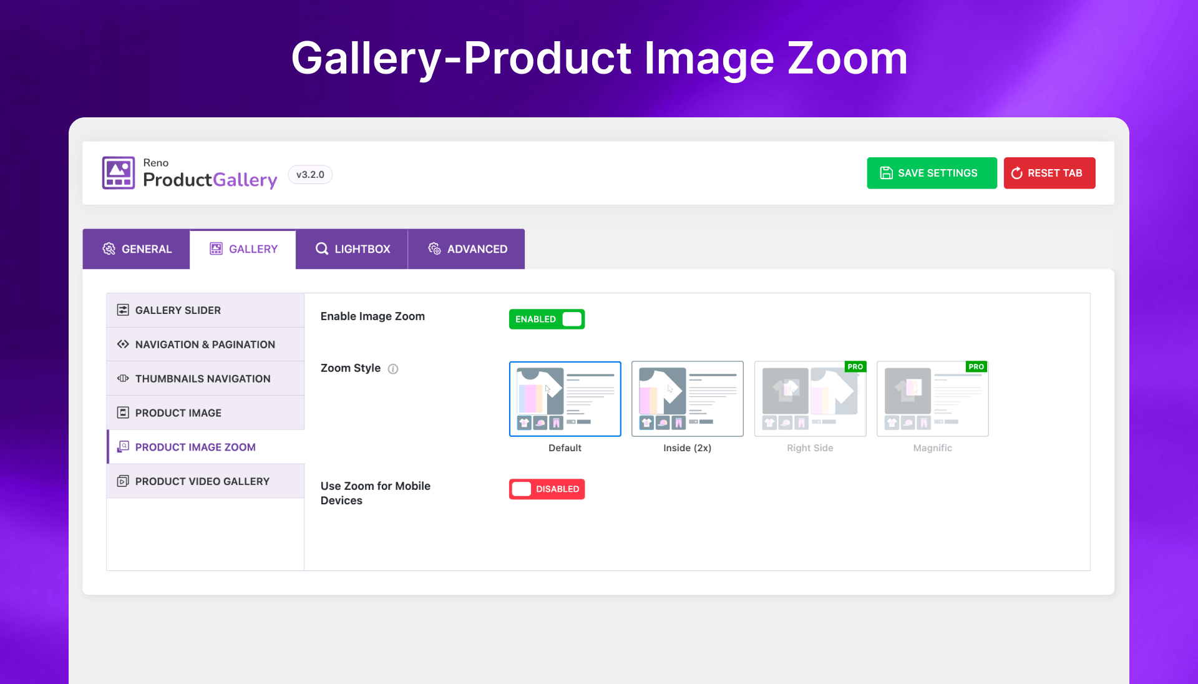Open the Advanced tab
The image size is (1198, 684).
(467, 249)
